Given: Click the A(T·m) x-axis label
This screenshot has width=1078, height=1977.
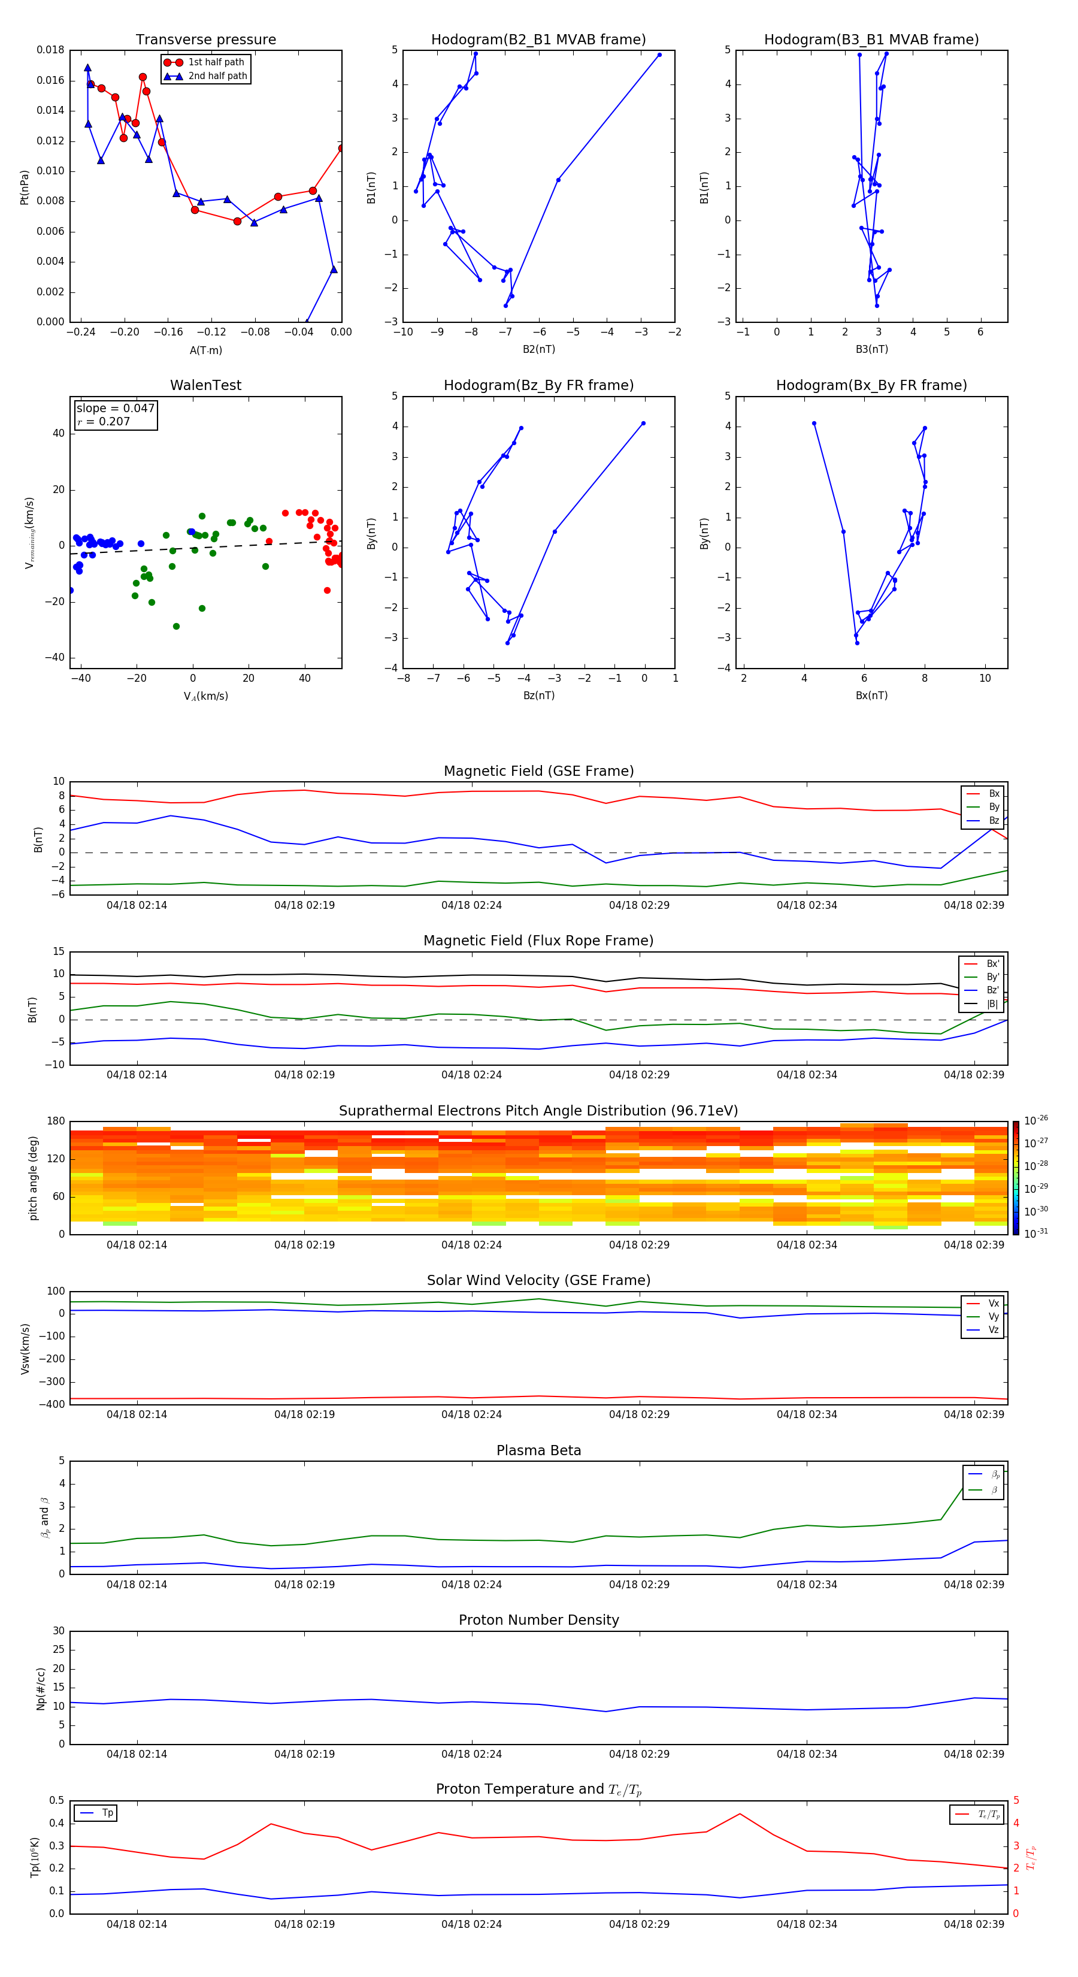Looking at the screenshot, I should click(205, 350).
